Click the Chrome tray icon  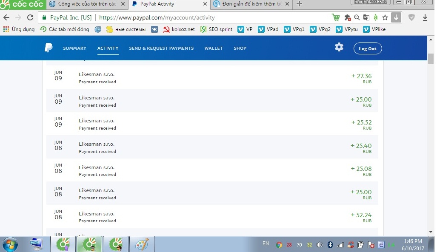[x=279, y=245]
